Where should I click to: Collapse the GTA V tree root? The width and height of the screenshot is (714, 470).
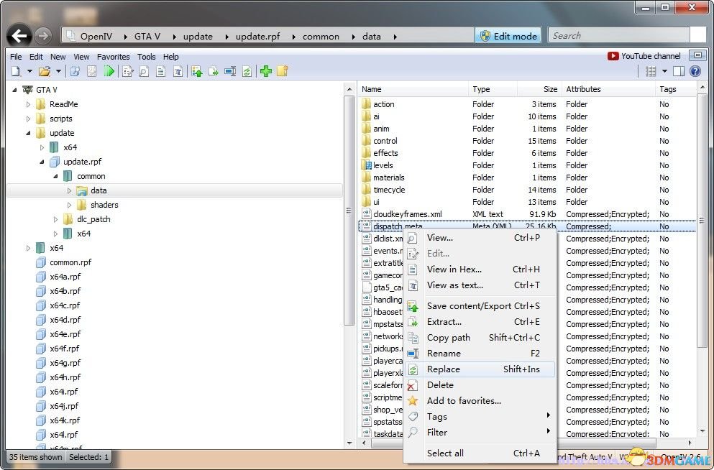(14, 90)
